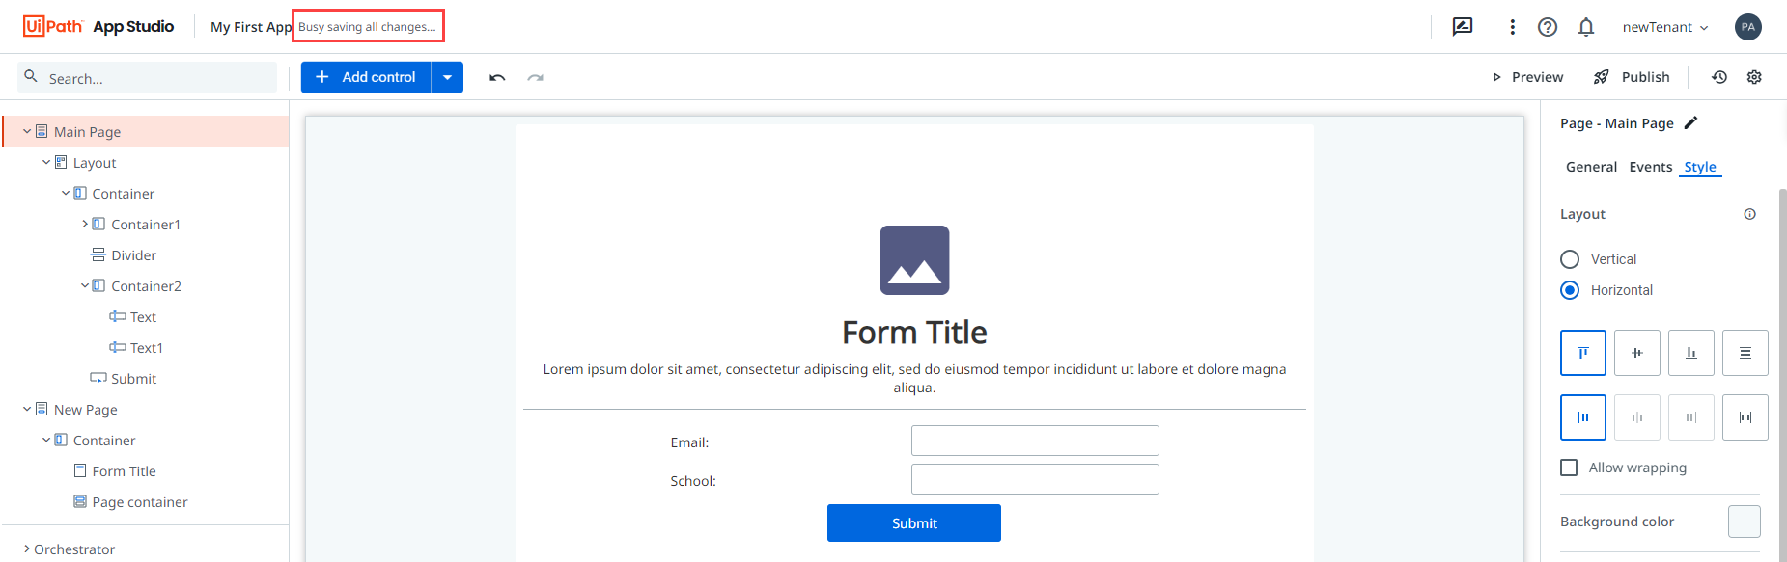Viewport: 1787px width, 562px height.
Task: Enable the Allow wrapping checkbox
Action: pyautogui.click(x=1569, y=467)
